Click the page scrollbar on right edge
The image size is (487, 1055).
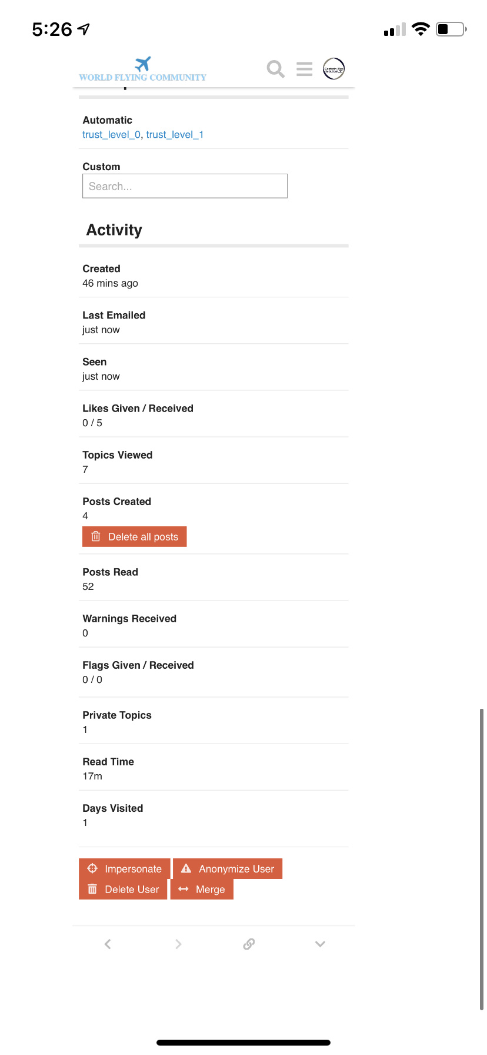tap(481, 858)
